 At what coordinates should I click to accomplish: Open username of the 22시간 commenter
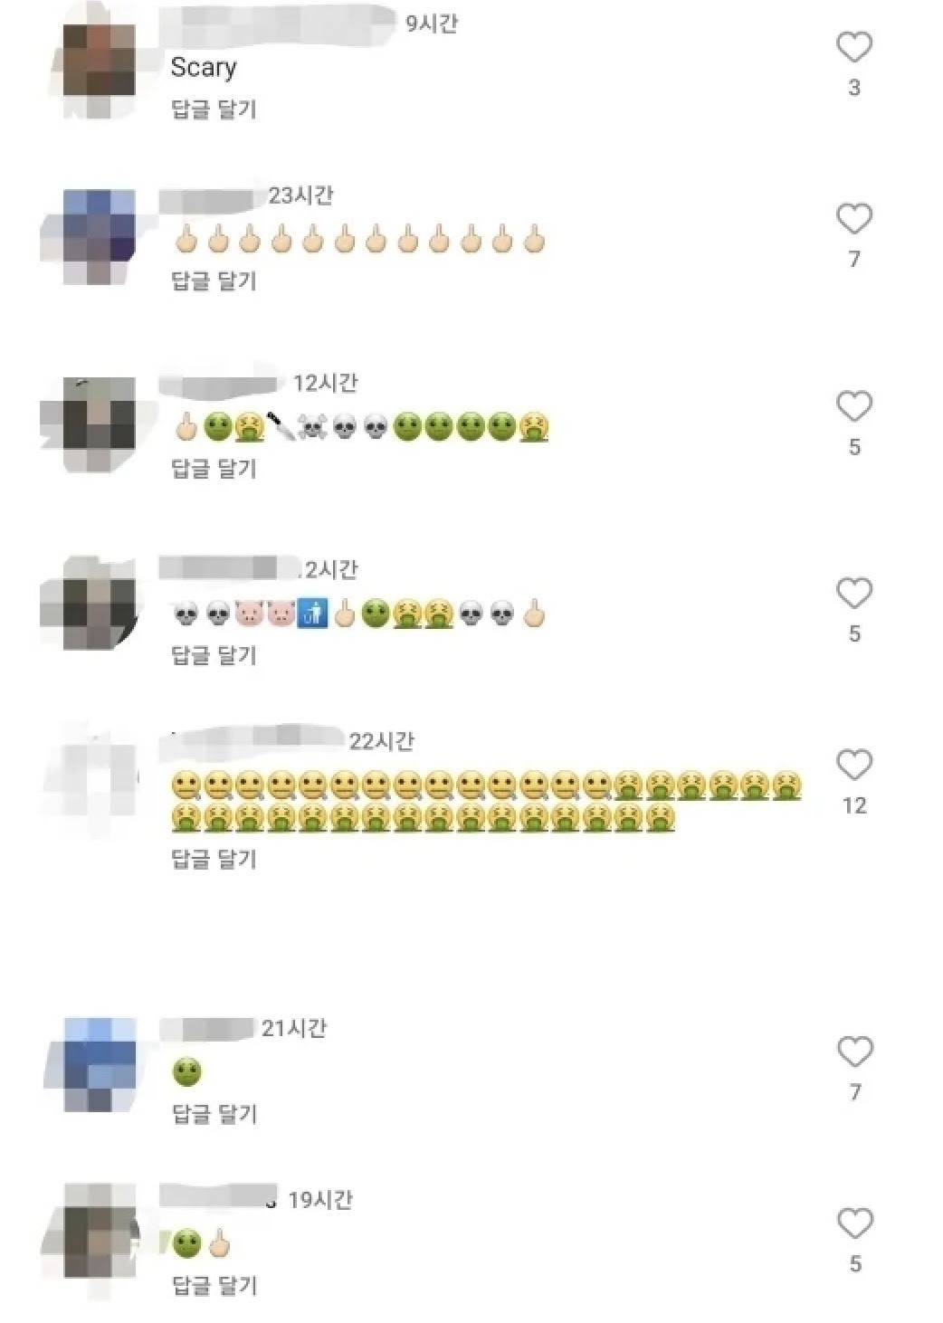tap(253, 740)
